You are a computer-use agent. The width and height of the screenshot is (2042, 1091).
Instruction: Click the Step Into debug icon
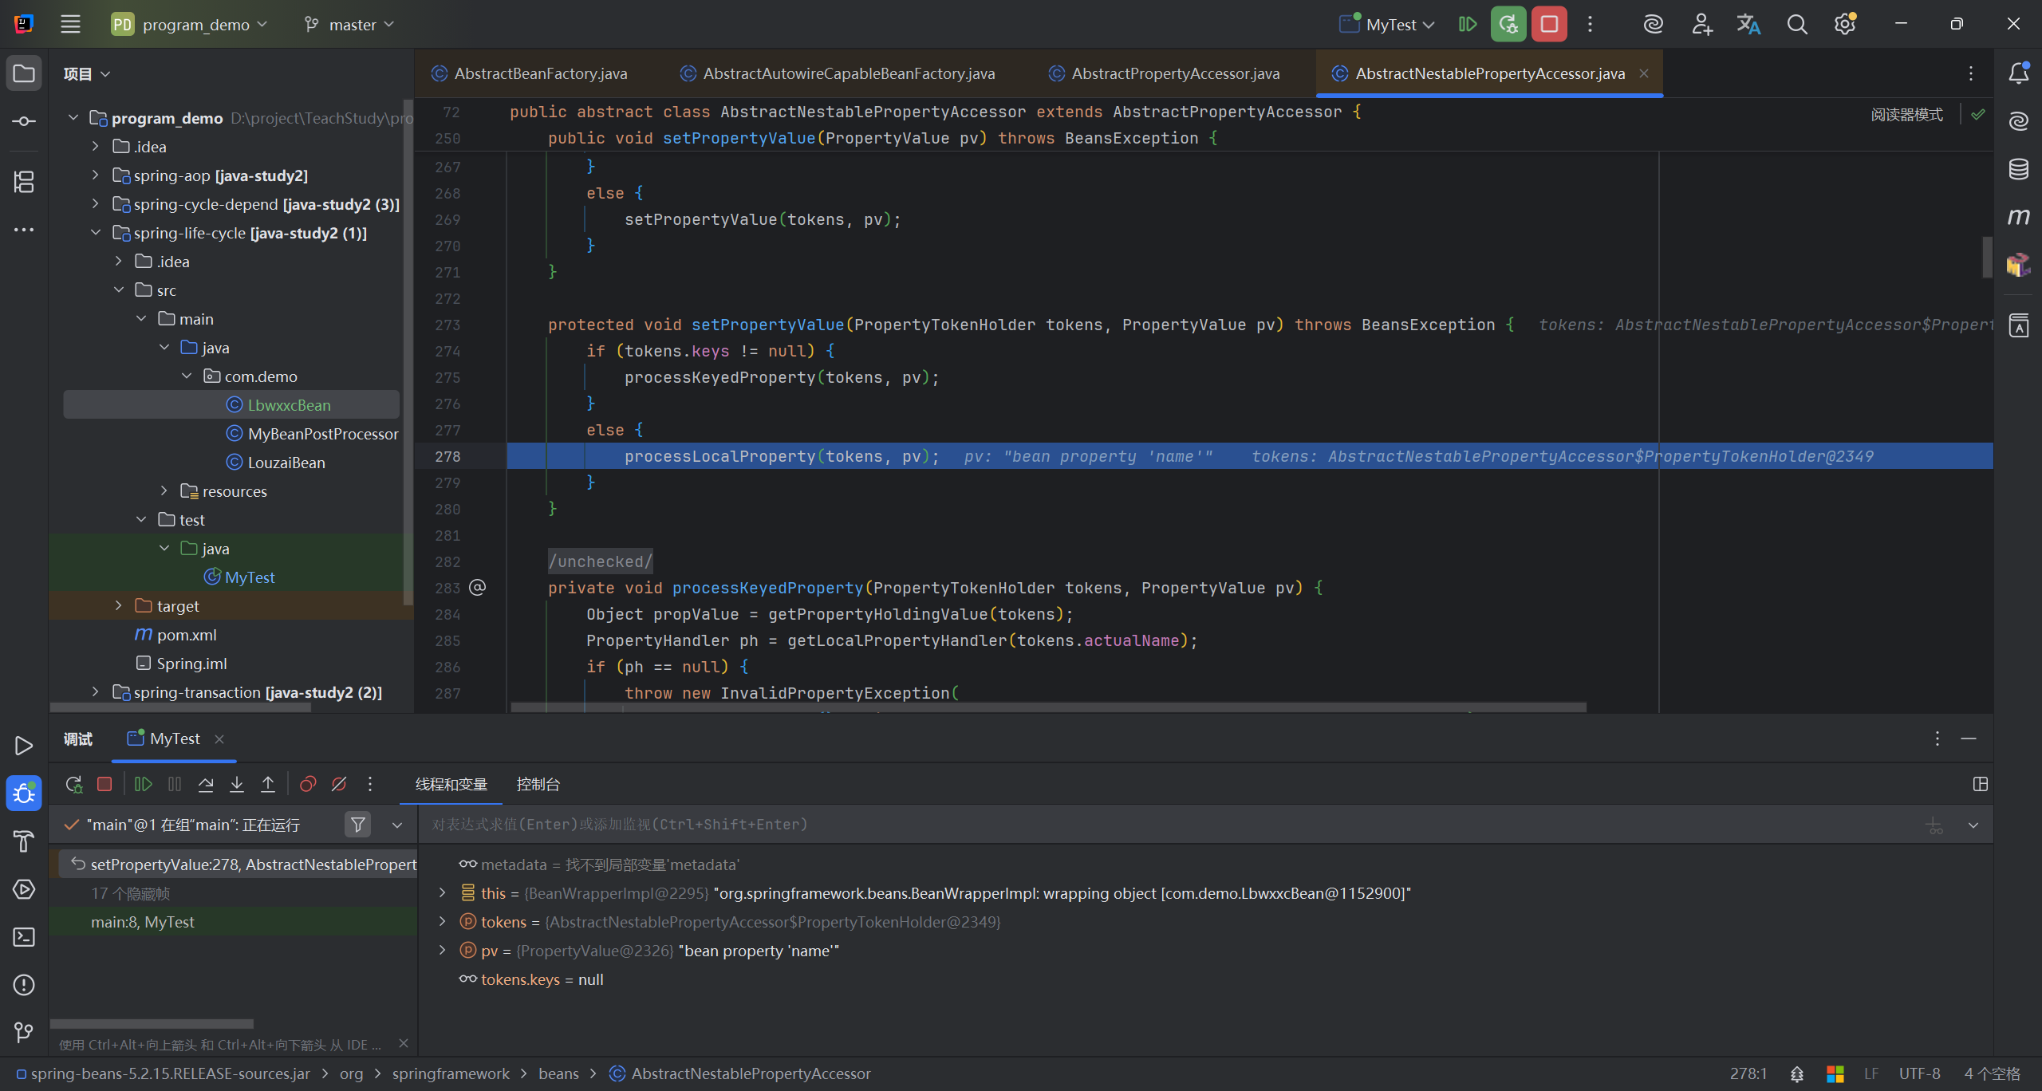pyautogui.click(x=237, y=784)
